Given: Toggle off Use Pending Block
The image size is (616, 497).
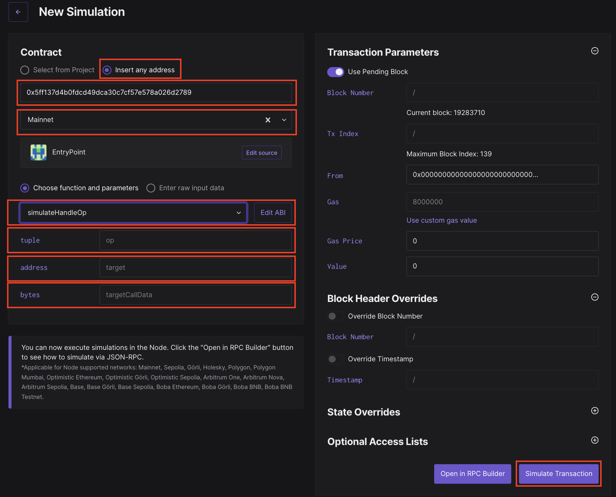Looking at the screenshot, I should (x=335, y=72).
